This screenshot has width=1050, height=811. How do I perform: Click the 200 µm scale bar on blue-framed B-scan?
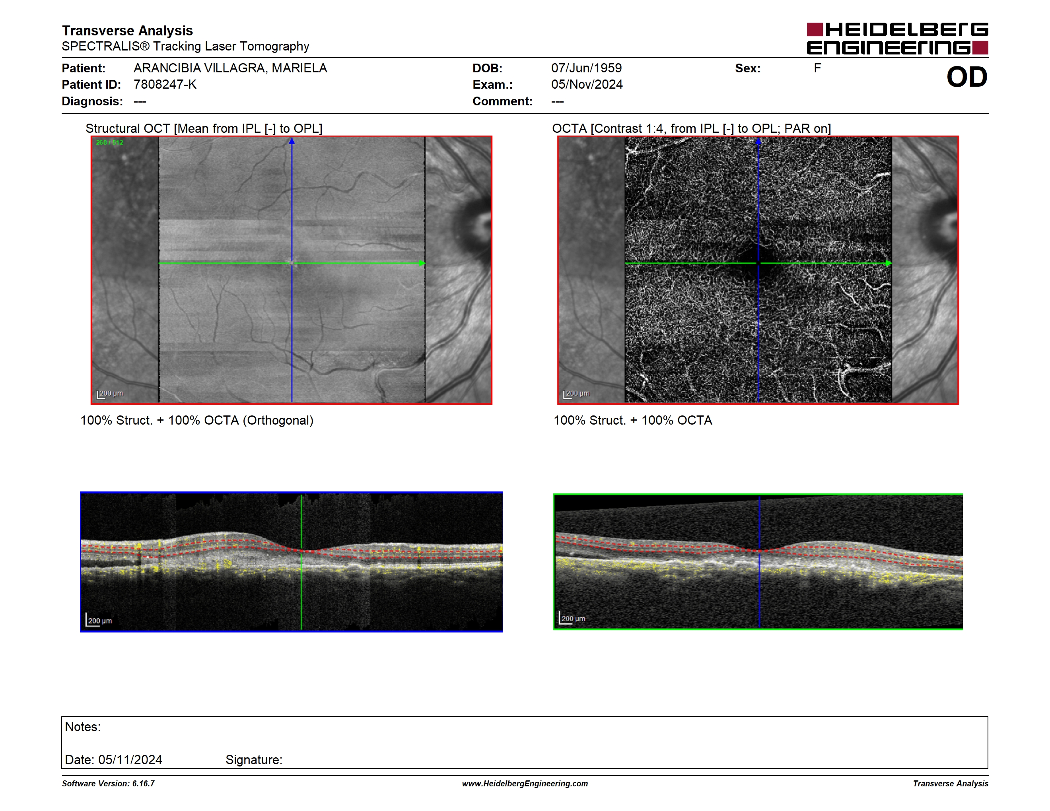[99, 620]
